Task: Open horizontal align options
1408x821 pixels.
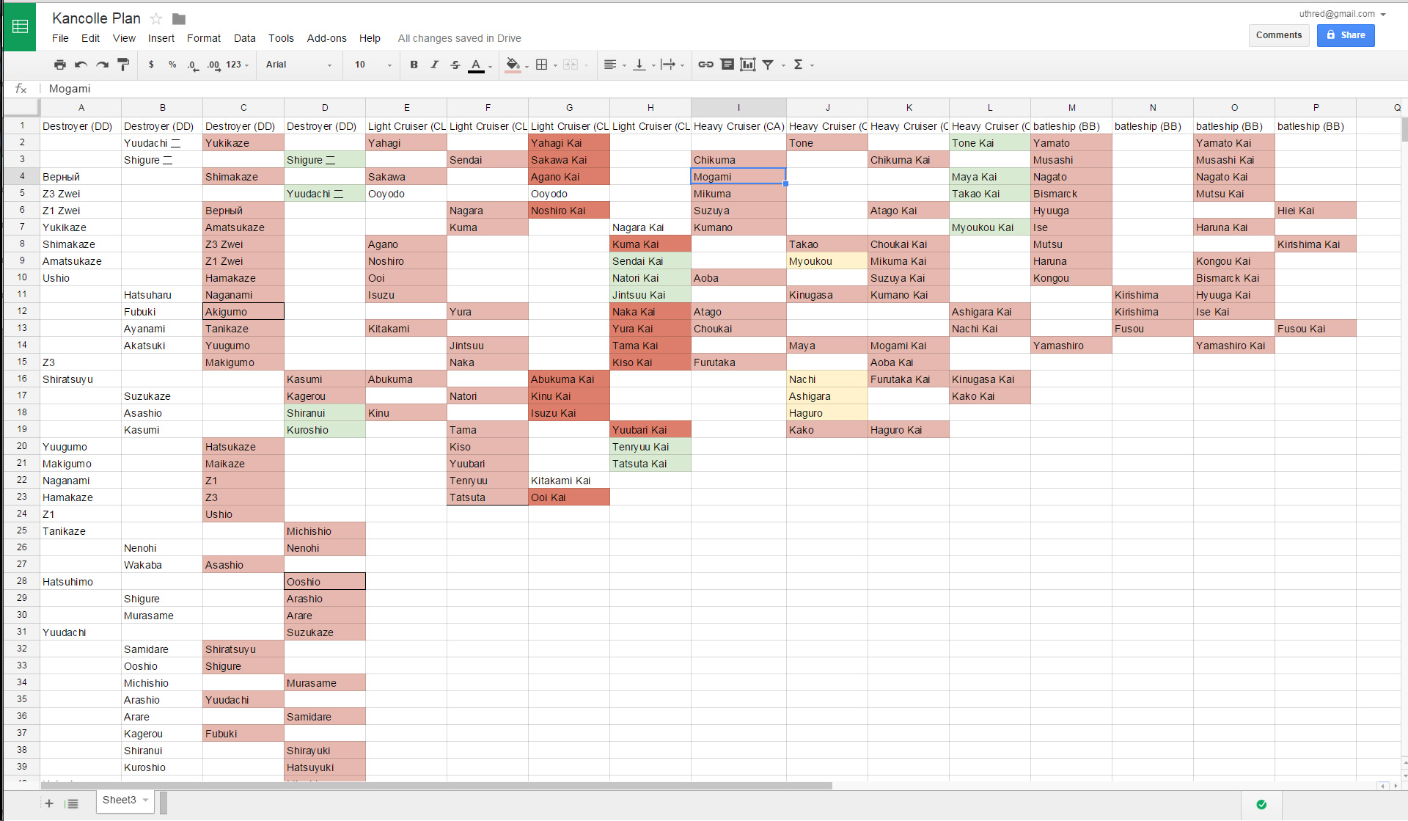Action: 610,65
